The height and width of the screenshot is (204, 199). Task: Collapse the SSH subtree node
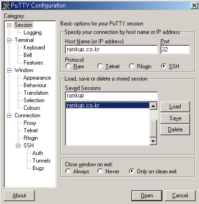(x=18, y=146)
